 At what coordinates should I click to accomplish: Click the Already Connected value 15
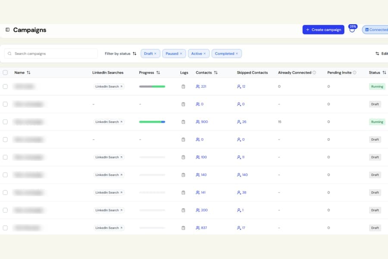click(280, 122)
